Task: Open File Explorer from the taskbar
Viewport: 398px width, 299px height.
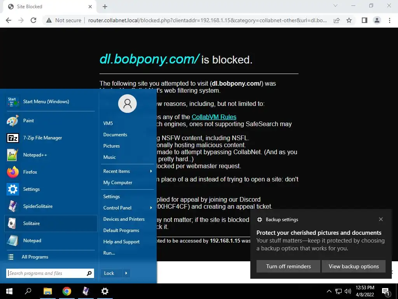Action: [47, 291]
